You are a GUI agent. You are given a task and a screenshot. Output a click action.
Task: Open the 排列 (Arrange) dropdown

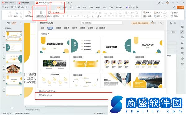coord(158,16)
